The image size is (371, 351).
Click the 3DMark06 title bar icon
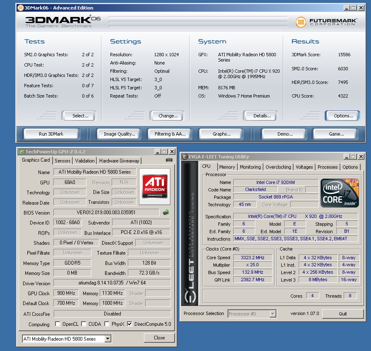tap(21, 8)
